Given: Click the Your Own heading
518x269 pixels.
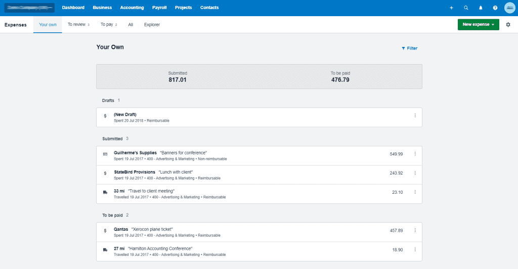Looking at the screenshot, I should [x=110, y=47].
